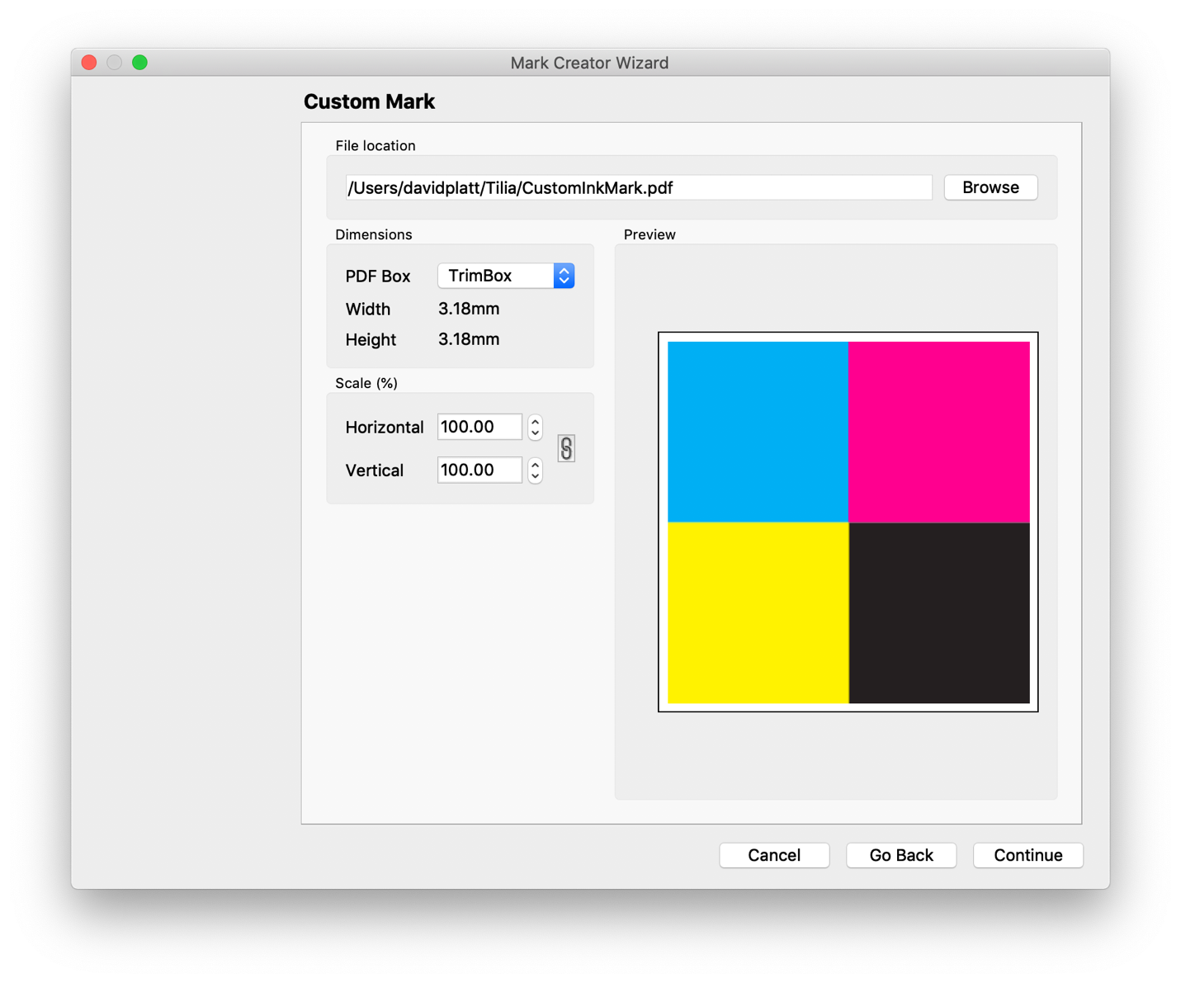Click the black square in the preview
This screenshot has width=1181, height=983.
[x=939, y=612]
